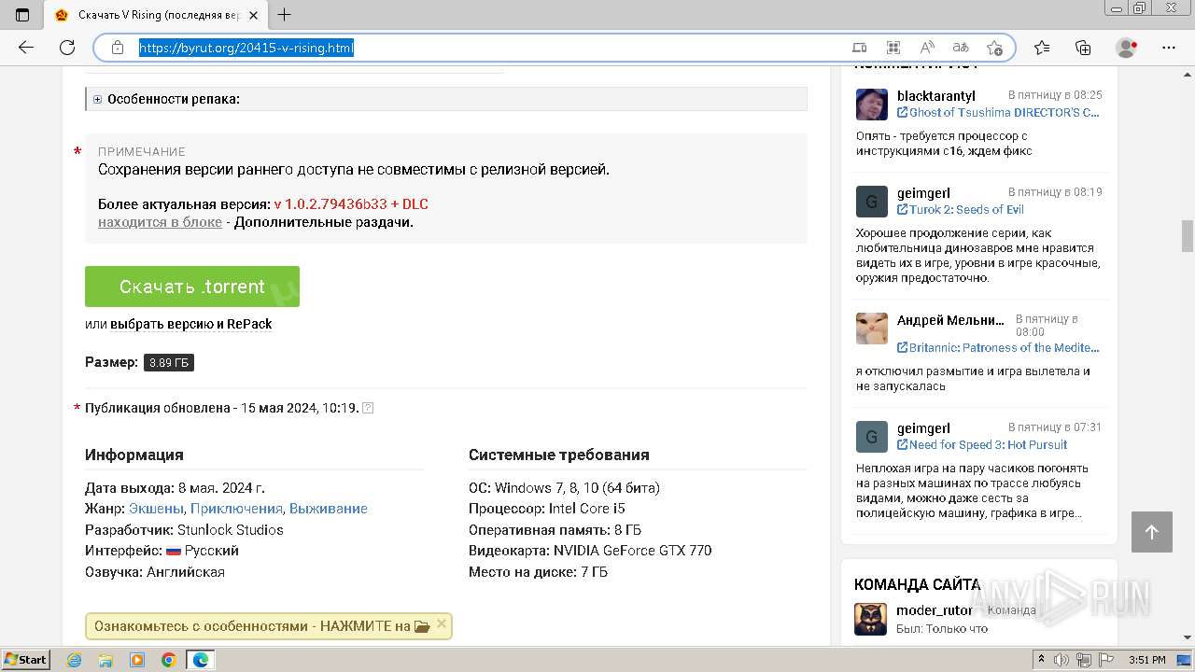Image resolution: width=1195 pixels, height=672 pixels.
Task: Open the Settings and more menu
Action: 1169,48
